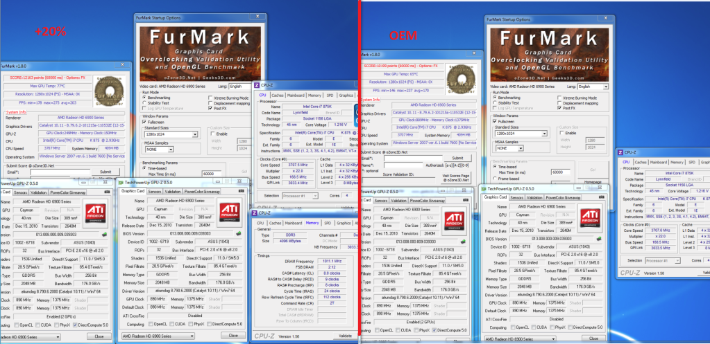The width and height of the screenshot is (710, 344).
Task: Open Validation tab in OEM CrossFire-disabled GPU-Z
Action: [534, 198]
